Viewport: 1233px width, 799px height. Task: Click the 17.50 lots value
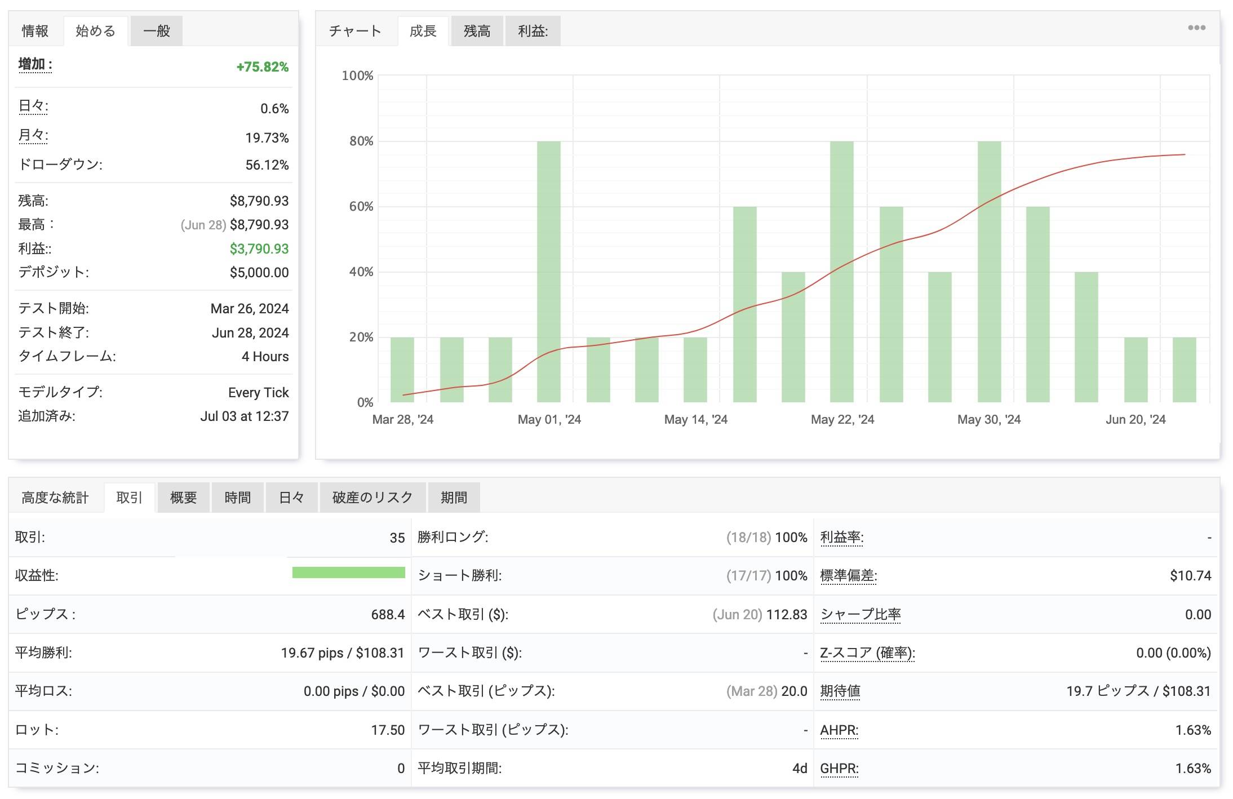click(388, 730)
